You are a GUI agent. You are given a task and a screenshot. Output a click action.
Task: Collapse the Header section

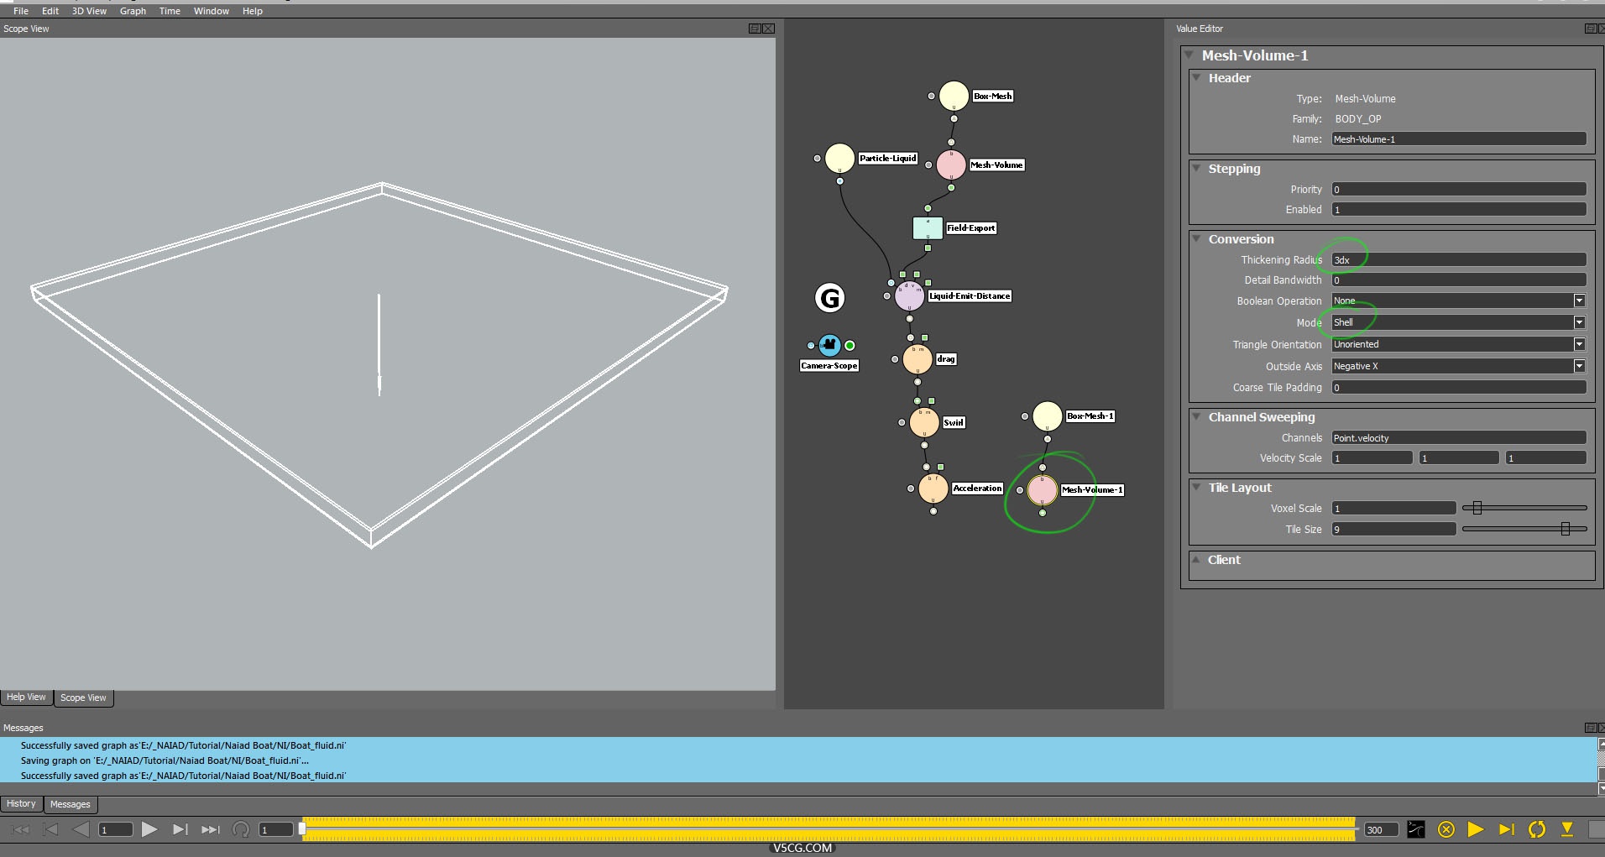tap(1196, 77)
